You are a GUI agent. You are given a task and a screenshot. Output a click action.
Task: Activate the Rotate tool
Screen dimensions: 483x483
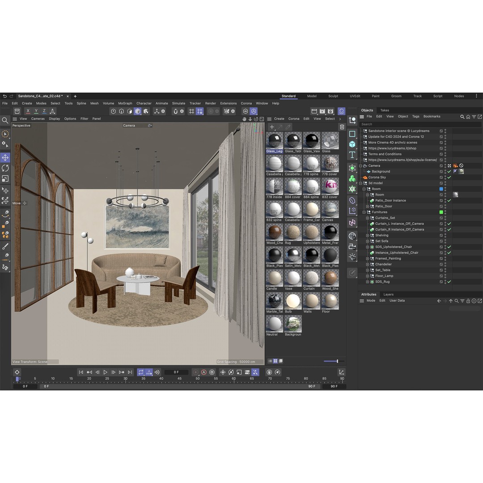point(6,169)
